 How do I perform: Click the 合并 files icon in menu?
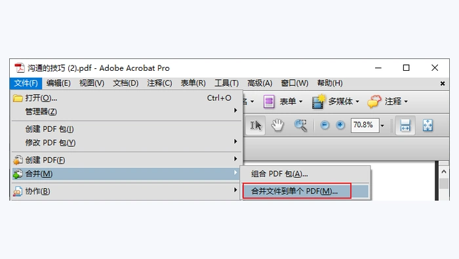pos(18,174)
